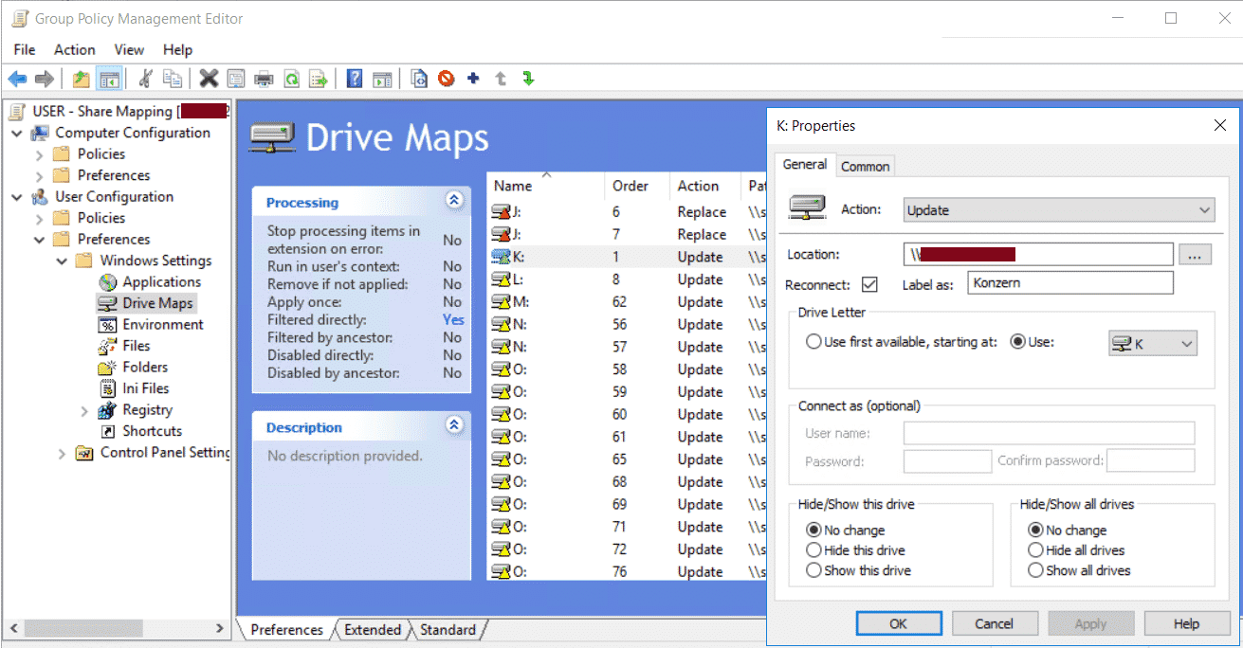Choose 'Show all drives' radio button
This screenshot has width=1243, height=648.
point(1035,570)
